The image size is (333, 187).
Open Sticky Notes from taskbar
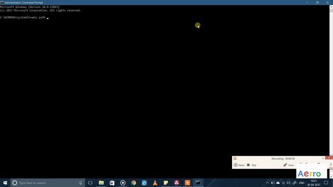[x=166, y=183]
